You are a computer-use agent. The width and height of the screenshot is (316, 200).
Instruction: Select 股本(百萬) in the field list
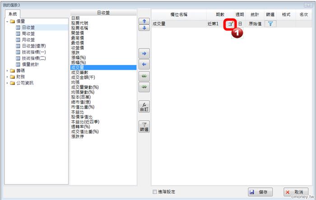[81, 97]
